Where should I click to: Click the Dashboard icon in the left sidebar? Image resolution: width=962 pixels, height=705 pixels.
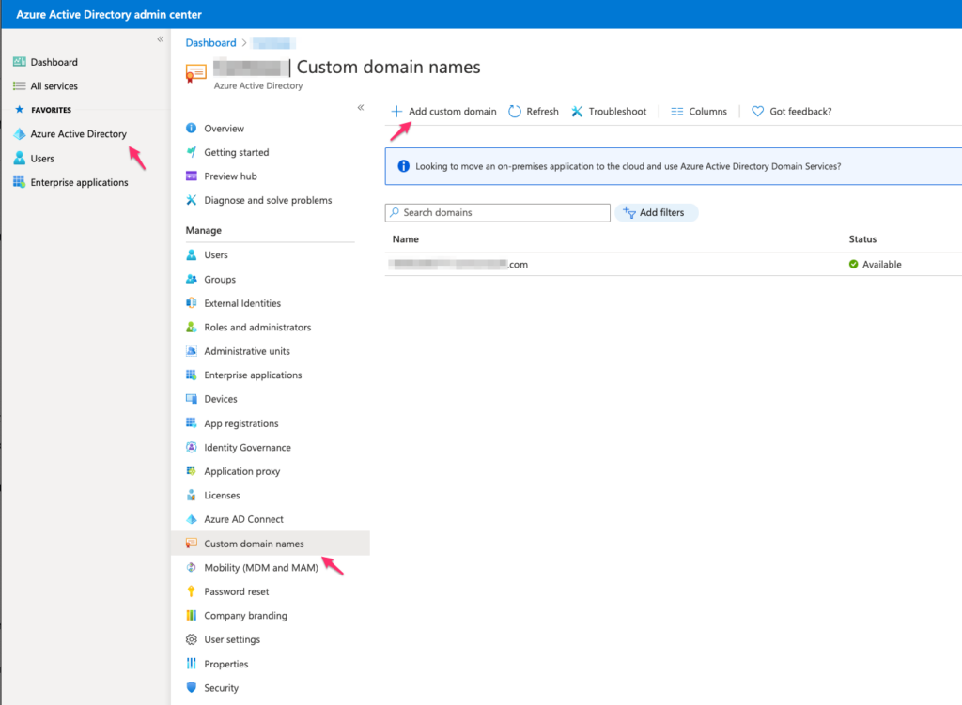pos(19,62)
